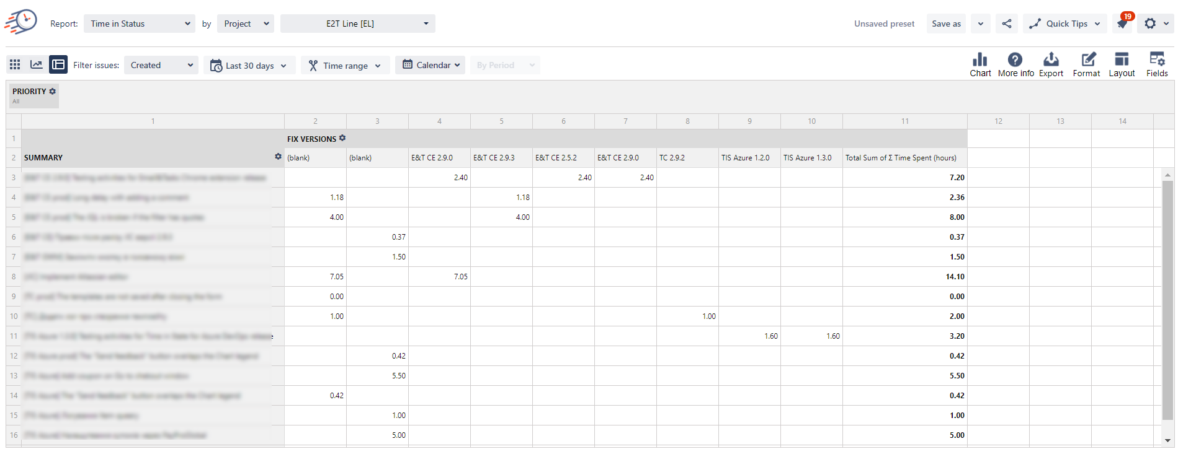Select the TC 2.9.2 column header
This screenshot has width=1178, height=449.
687,158
